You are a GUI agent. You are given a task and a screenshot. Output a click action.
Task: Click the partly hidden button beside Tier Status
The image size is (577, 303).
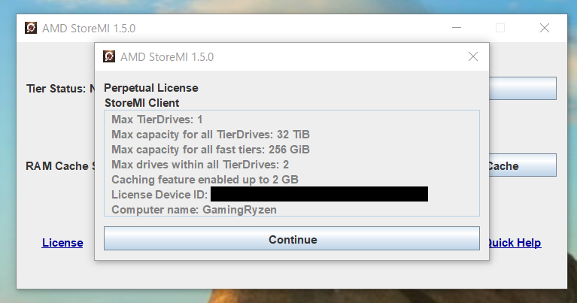click(x=523, y=88)
